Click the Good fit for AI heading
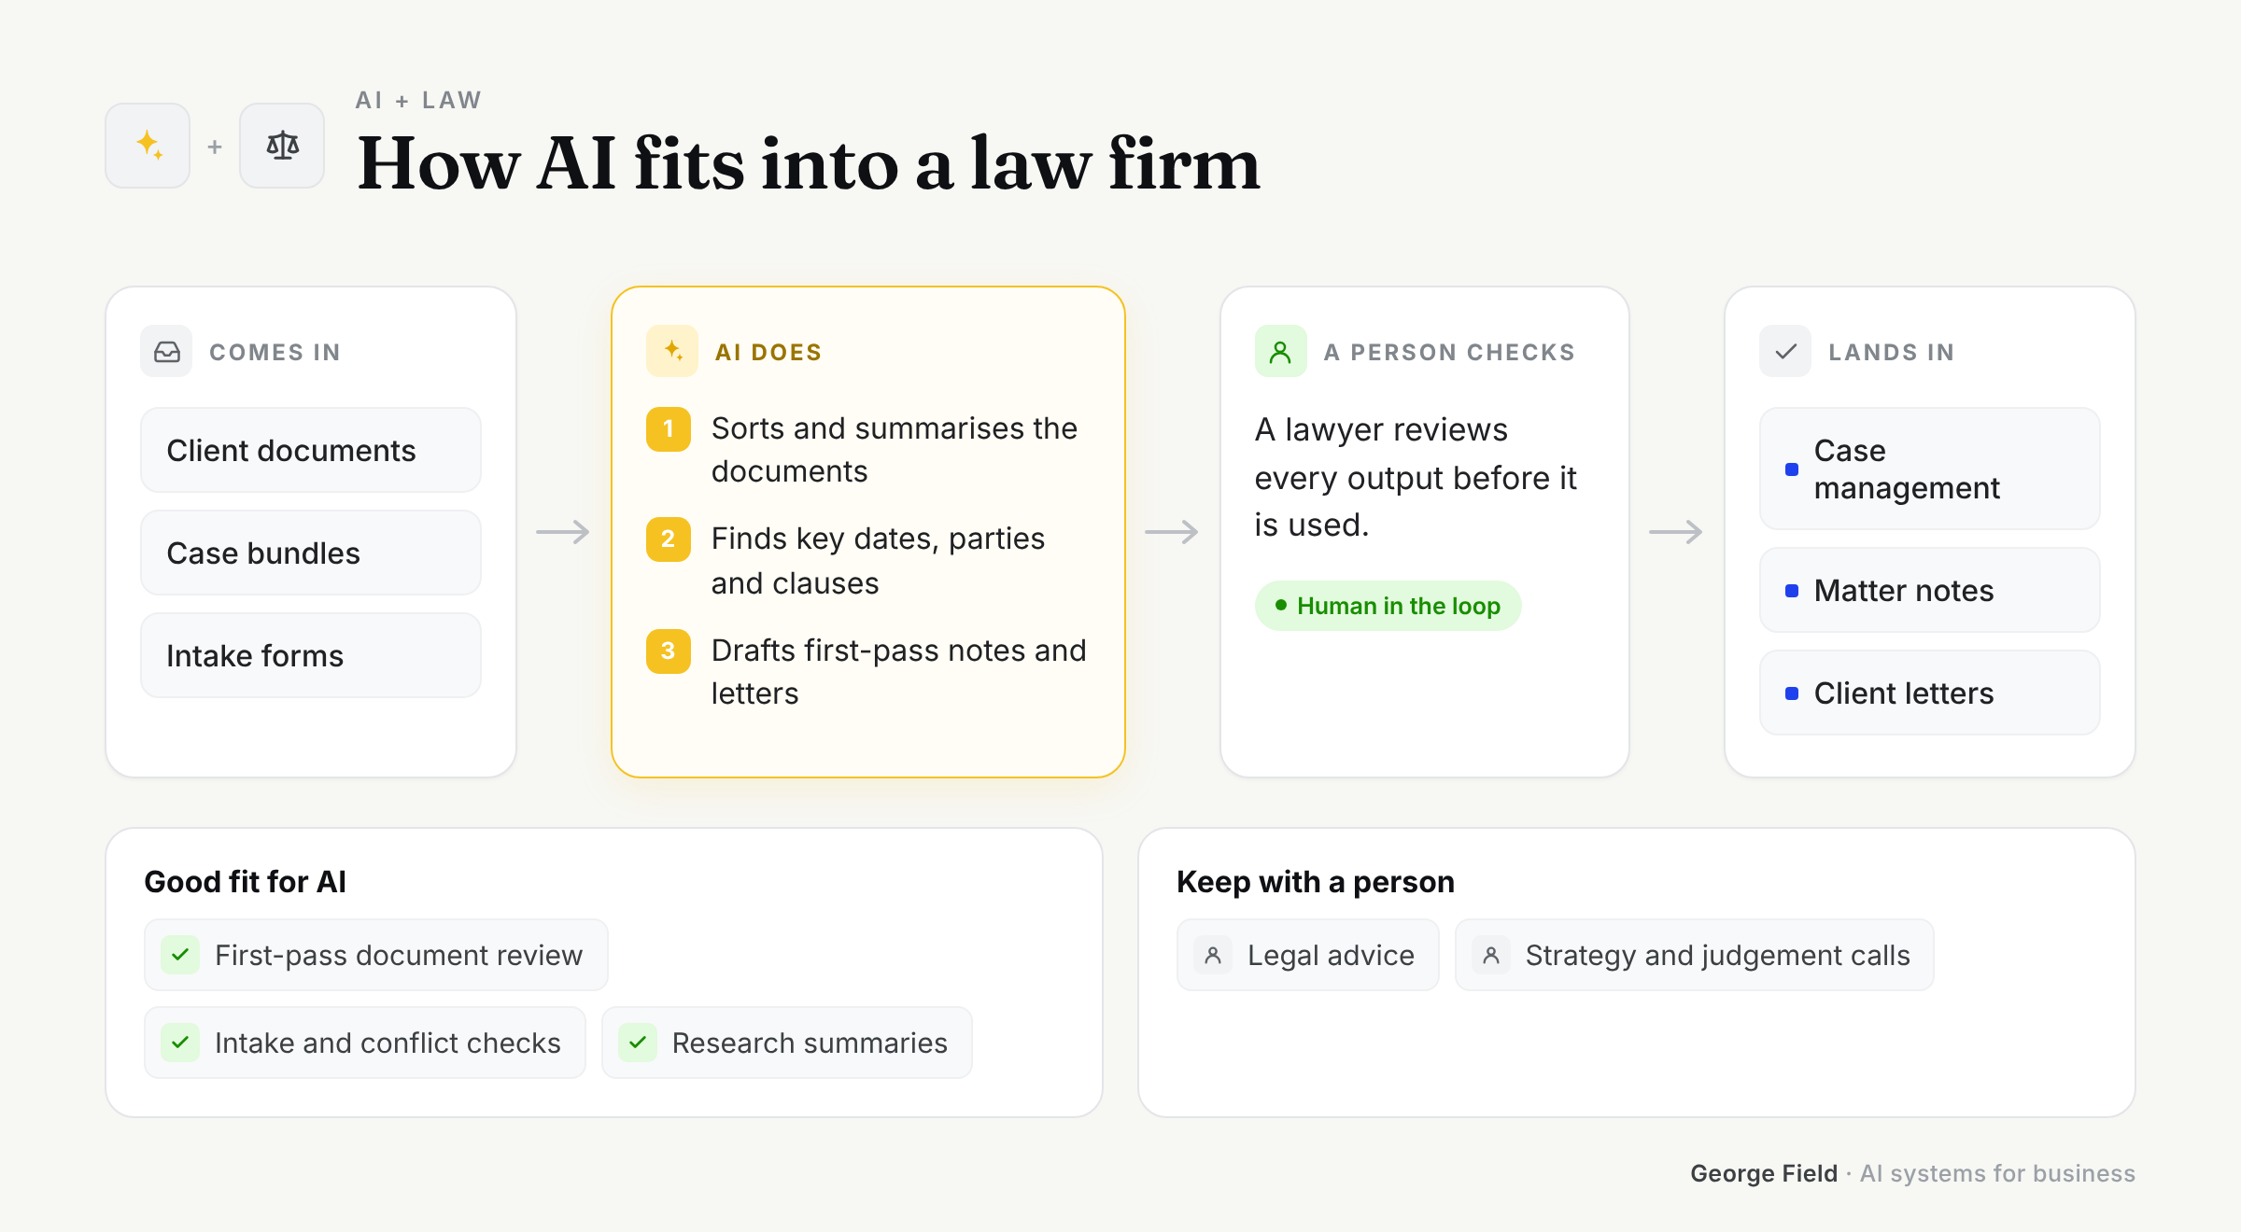 pos(246,881)
